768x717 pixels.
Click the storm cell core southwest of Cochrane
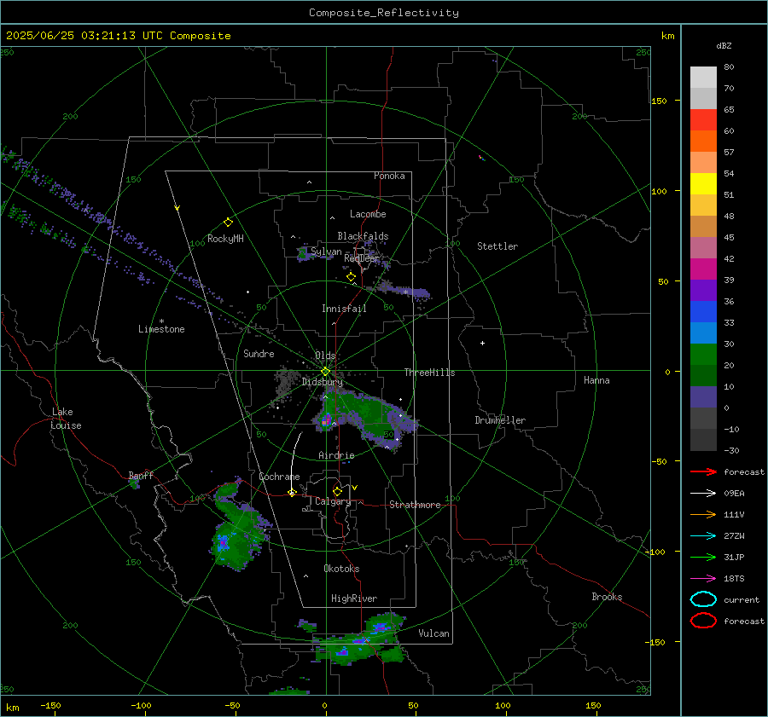coord(223,543)
